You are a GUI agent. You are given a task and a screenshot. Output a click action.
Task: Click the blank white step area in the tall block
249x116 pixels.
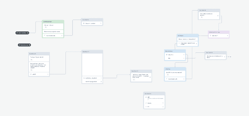[x=92, y=65]
